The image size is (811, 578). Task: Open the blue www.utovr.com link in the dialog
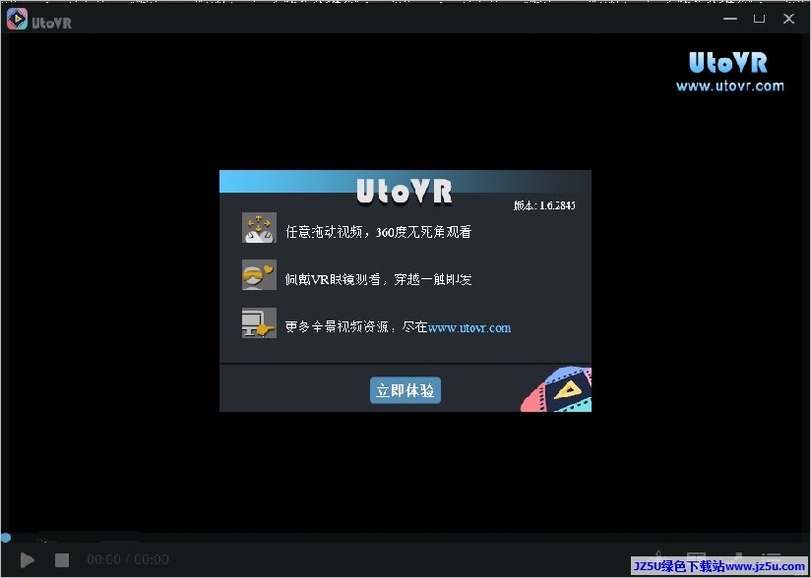point(469,327)
